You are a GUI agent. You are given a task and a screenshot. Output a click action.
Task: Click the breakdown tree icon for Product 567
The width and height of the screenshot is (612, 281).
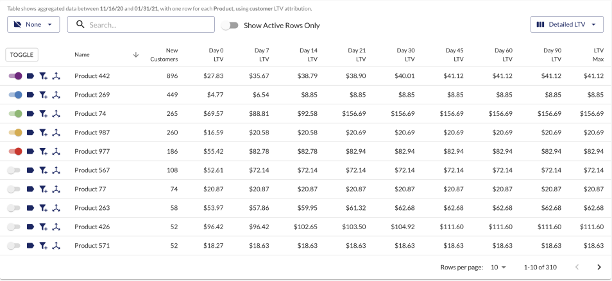pyautogui.click(x=56, y=171)
